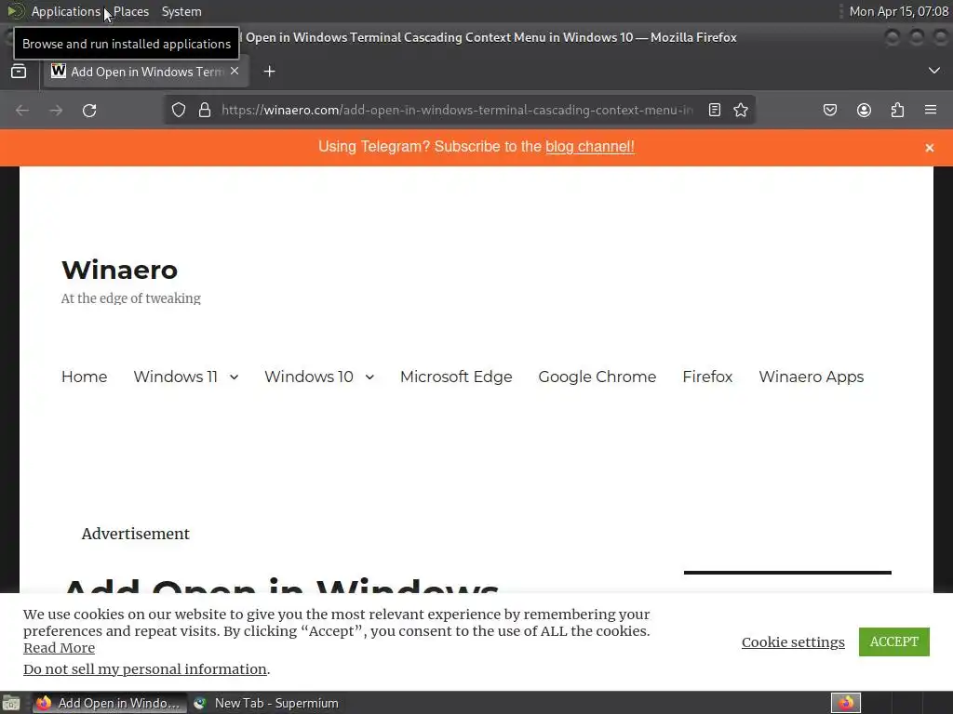The image size is (953, 714).
Task: Open Firefox View tab icon
Action: (x=19, y=71)
